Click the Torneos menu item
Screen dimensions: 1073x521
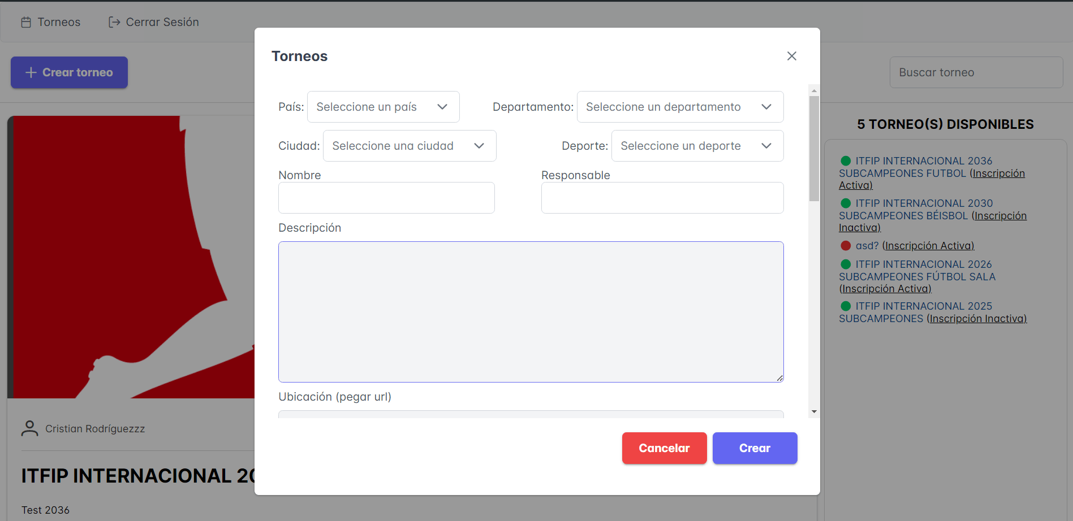(x=51, y=22)
